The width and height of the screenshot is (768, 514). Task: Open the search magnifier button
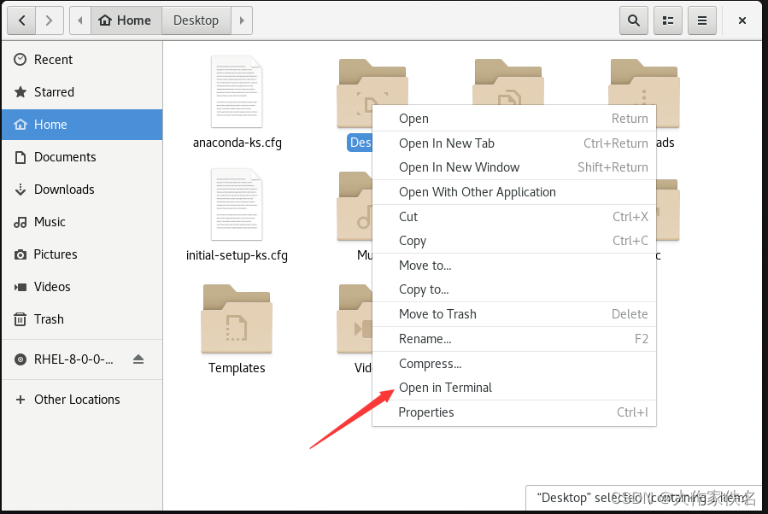click(x=633, y=20)
